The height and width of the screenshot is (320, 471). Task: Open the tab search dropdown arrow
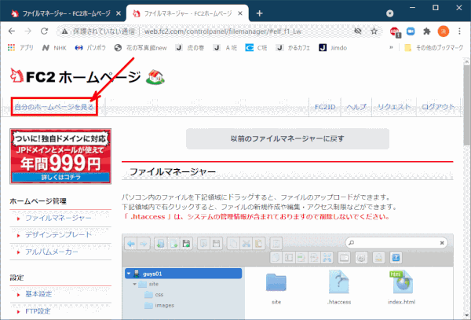[389, 13]
